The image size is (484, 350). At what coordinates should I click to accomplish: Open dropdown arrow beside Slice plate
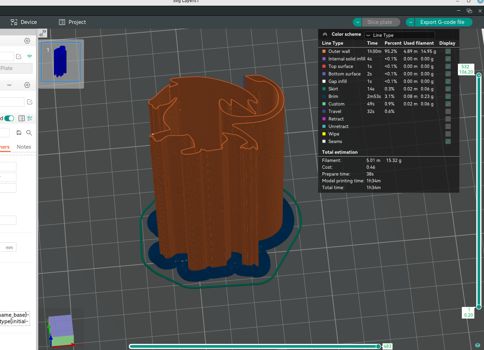[x=357, y=22]
